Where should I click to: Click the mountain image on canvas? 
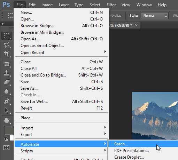(155, 115)
